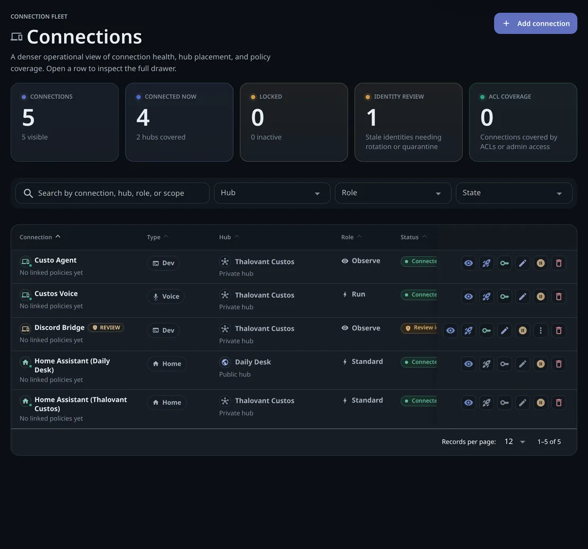Select the ACL Coverage summary card

tap(523, 122)
